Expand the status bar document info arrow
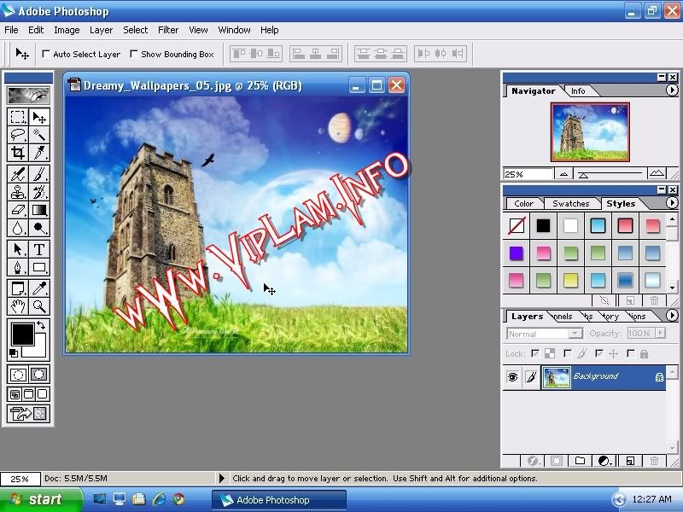 point(222,478)
